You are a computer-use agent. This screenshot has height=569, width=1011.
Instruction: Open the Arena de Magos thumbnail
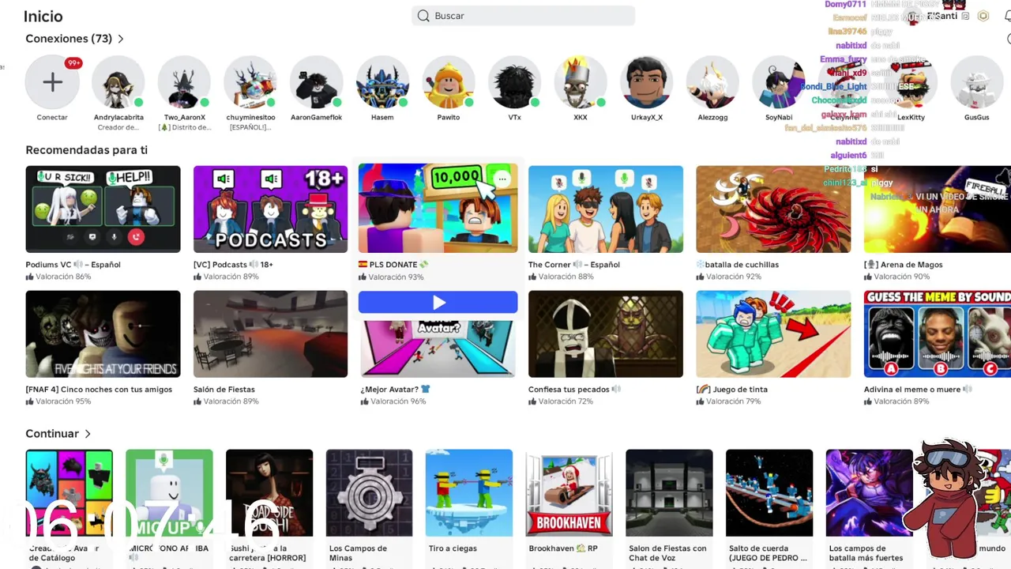(x=938, y=209)
